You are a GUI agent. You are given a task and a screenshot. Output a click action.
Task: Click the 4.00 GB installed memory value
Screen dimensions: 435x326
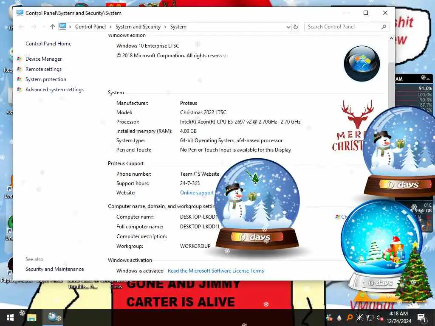(x=188, y=131)
